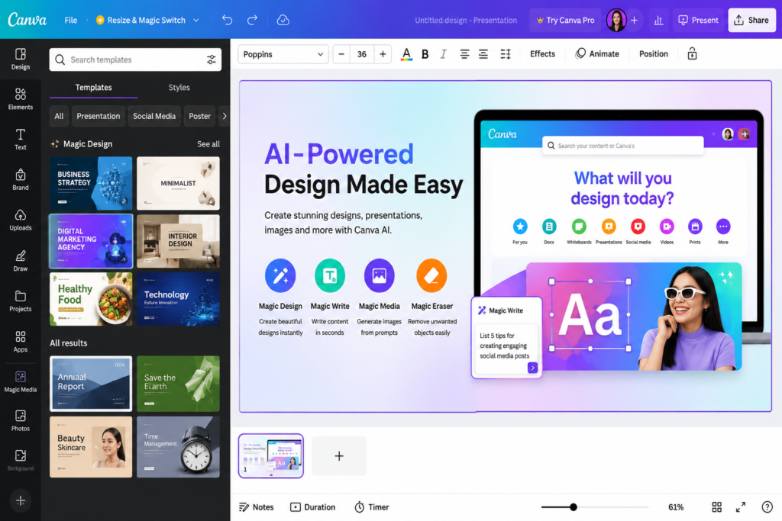The width and height of the screenshot is (782, 521).
Task: Click the font size value 36
Action: point(361,54)
